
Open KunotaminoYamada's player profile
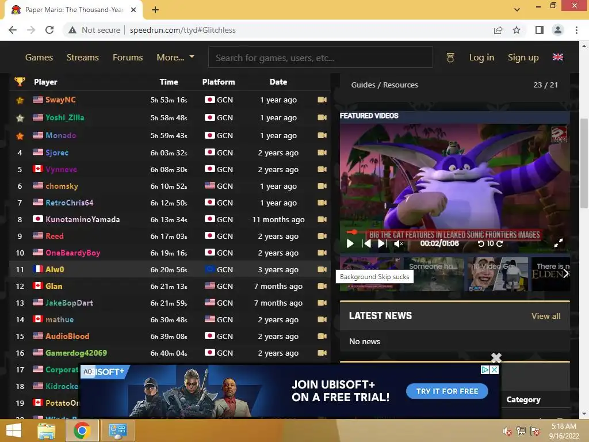83,219
